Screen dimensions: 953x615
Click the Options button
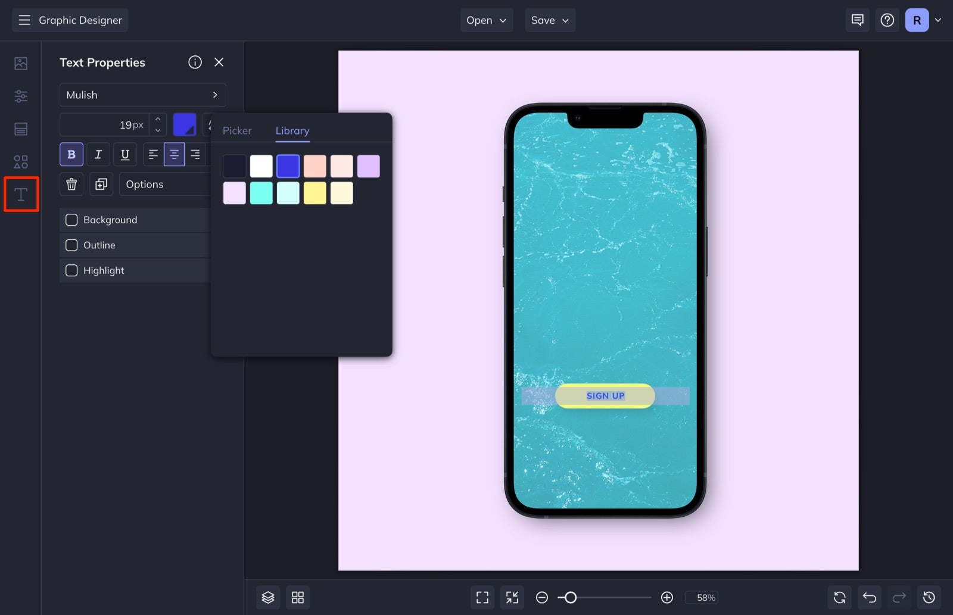coord(145,184)
